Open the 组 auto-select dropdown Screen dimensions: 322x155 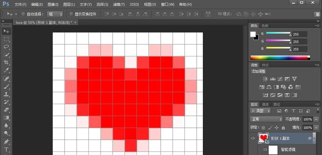pyautogui.click(x=55, y=14)
